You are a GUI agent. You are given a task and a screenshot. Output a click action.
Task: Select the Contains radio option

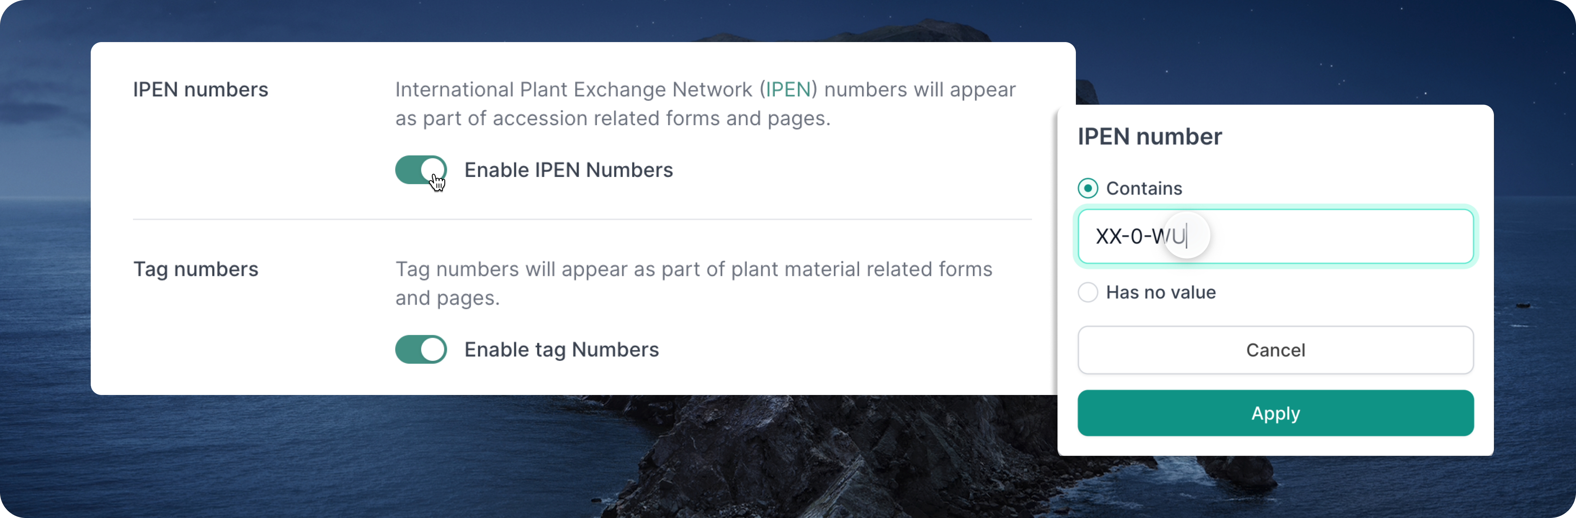coord(1088,188)
